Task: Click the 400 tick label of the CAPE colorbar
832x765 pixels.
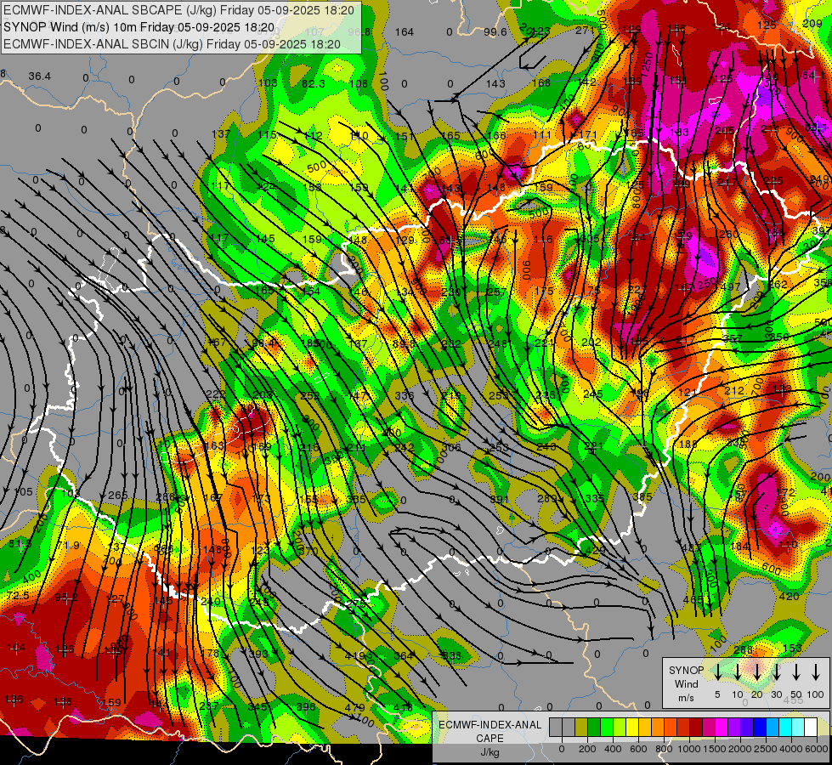Action: point(613,749)
